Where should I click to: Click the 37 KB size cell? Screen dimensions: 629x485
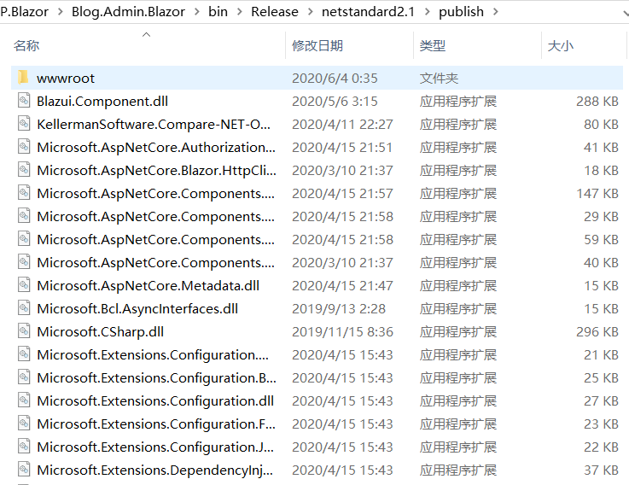pyautogui.click(x=601, y=470)
